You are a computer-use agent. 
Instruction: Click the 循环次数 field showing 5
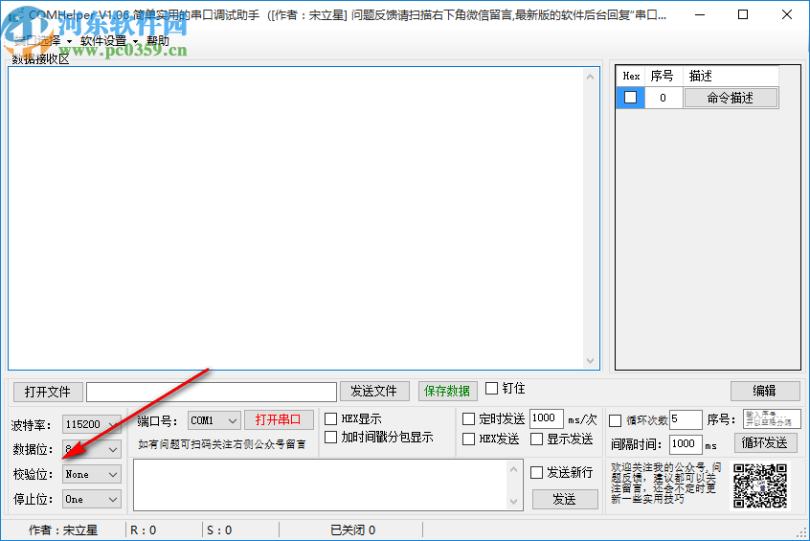click(686, 419)
